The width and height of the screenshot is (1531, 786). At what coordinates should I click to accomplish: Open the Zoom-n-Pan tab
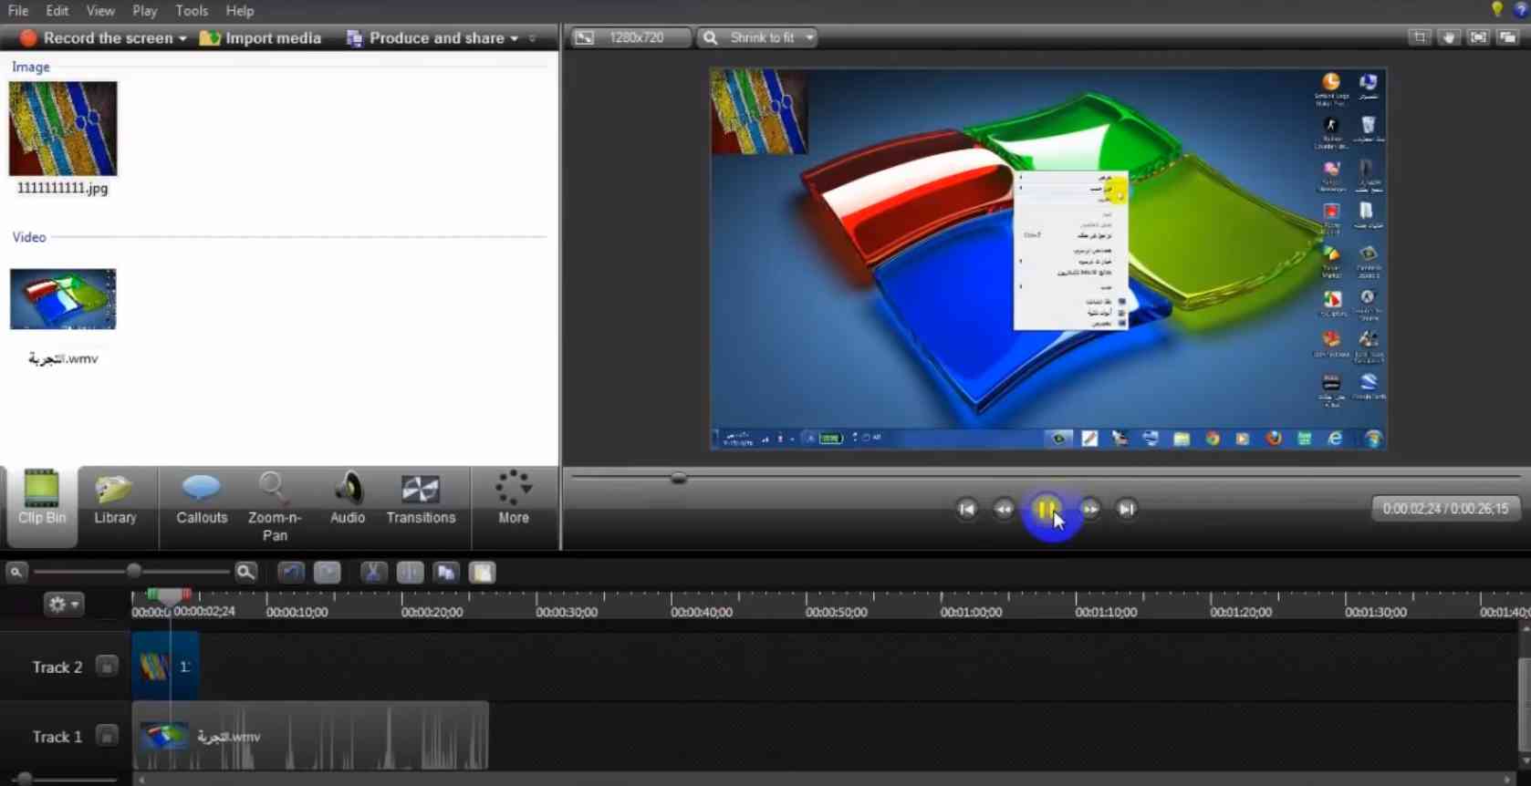(x=275, y=507)
